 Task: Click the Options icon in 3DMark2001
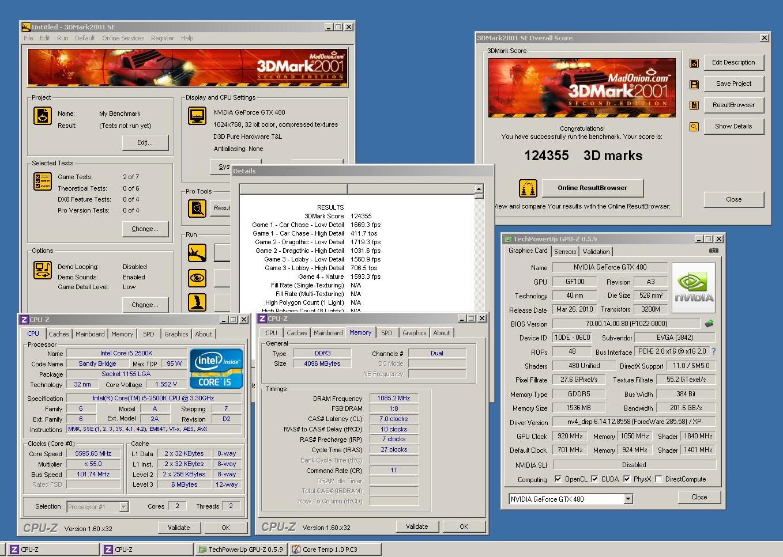[43, 270]
